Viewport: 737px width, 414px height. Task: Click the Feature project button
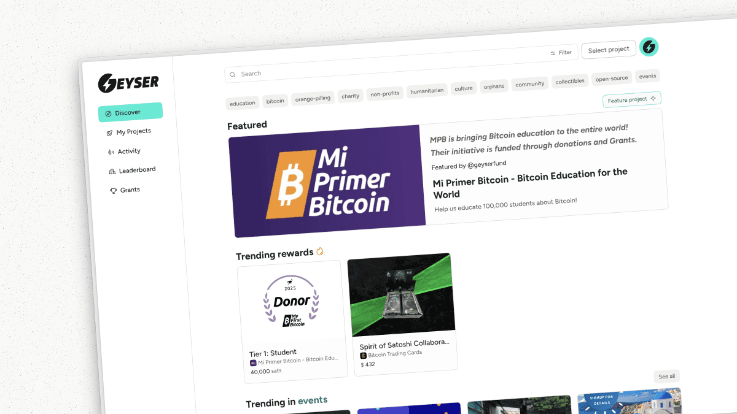click(x=632, y=99)
